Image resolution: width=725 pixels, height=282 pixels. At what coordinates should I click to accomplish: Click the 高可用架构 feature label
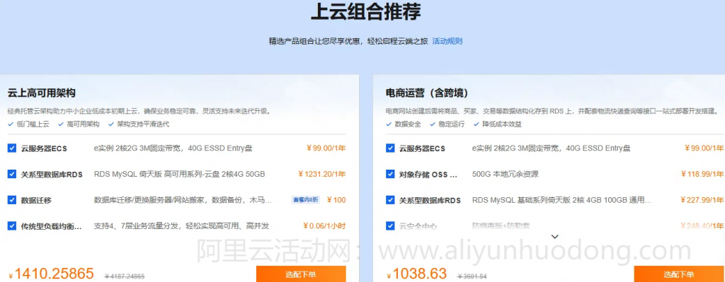pos(83,124)
